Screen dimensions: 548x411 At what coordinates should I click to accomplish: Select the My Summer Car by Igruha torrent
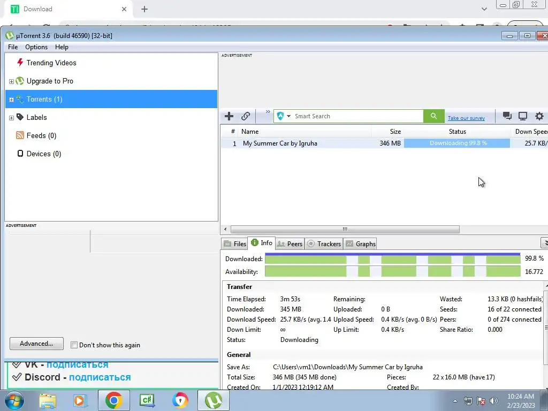pos(280,143)
